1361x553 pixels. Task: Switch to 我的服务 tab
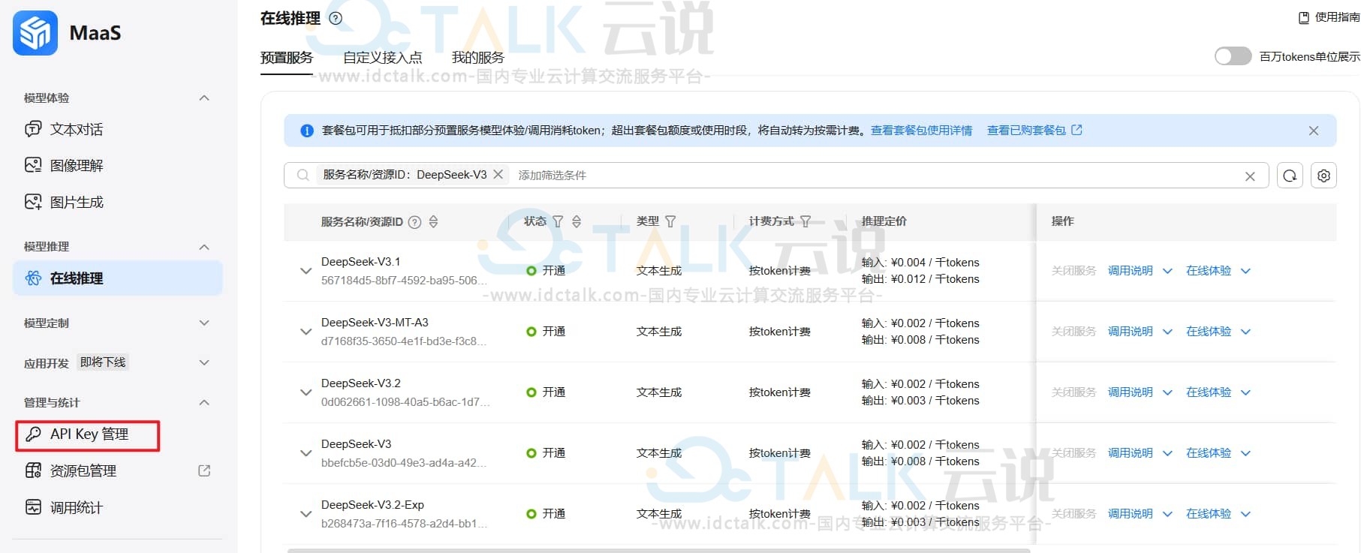(477, 58)
